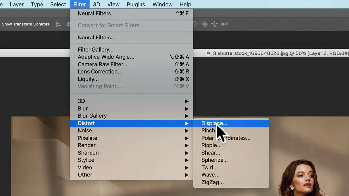Open the Other filters submenu
Screen dimensions: 349x196
coord(131,175)
